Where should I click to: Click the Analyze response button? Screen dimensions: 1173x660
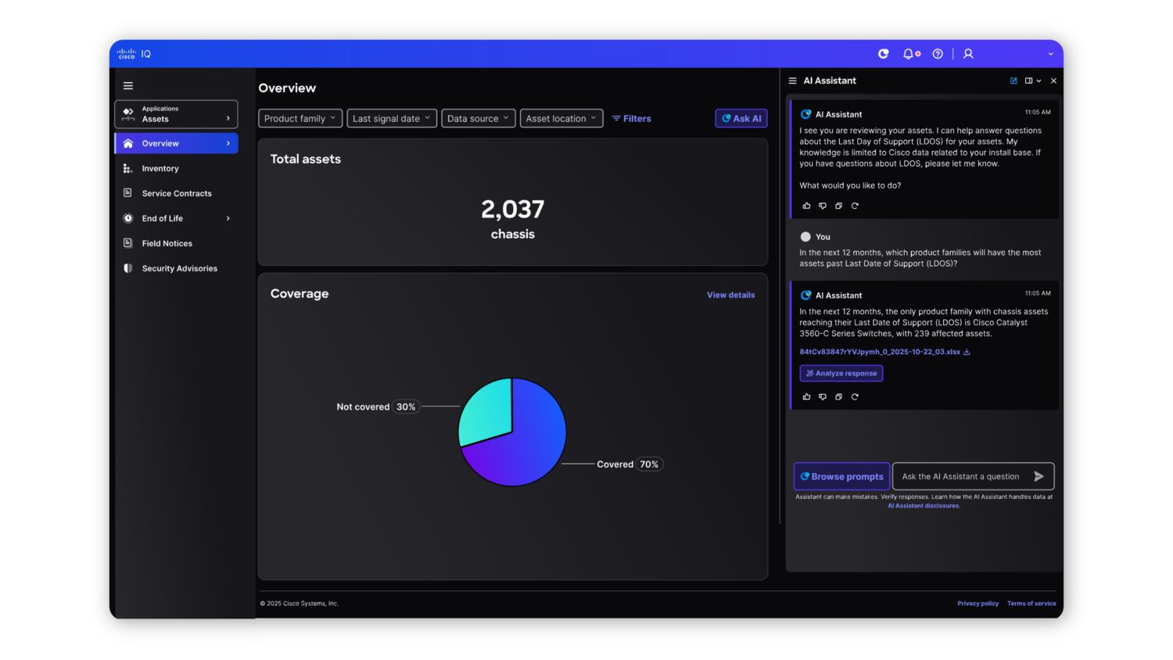pos(841,373)
